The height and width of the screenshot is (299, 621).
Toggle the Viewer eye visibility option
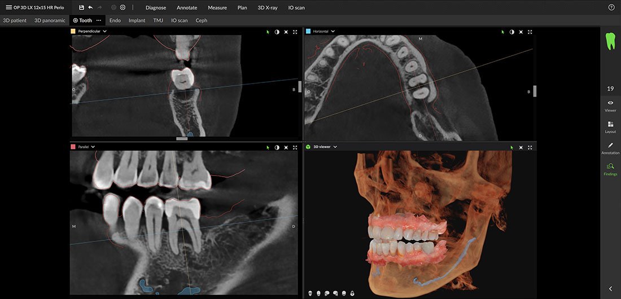pyautogui.click(x=610, y=105)
